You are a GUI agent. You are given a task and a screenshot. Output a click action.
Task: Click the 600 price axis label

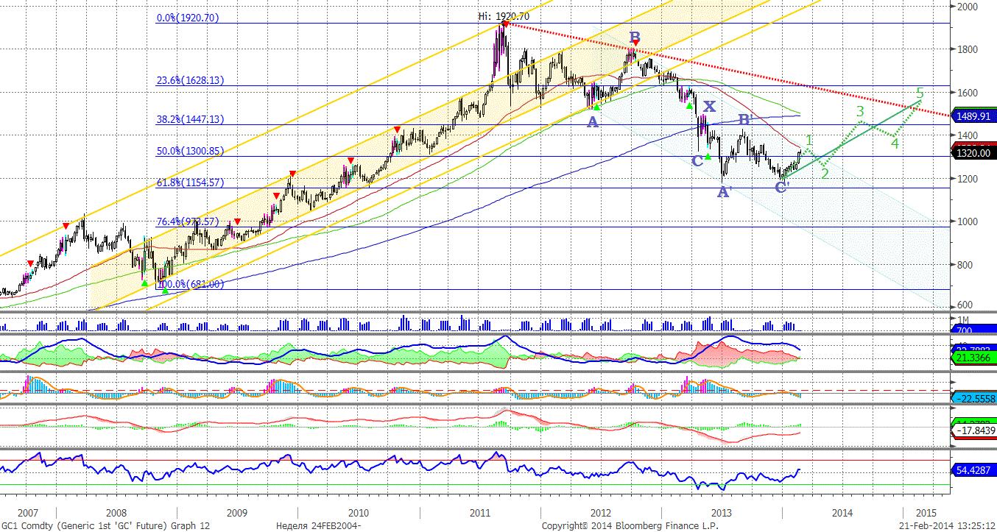[x=965, y=305]
